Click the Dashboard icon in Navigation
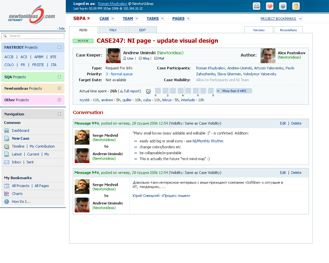The image size is (329, 263). [x=7, y=131]
